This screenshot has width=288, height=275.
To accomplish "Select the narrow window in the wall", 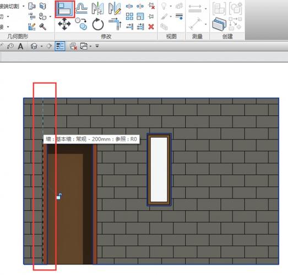I will (159, 170).
